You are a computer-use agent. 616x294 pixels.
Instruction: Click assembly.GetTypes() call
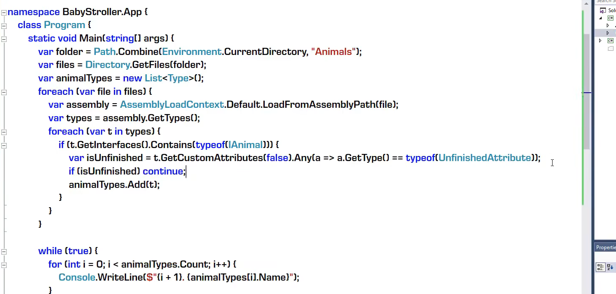pos(151,118)
